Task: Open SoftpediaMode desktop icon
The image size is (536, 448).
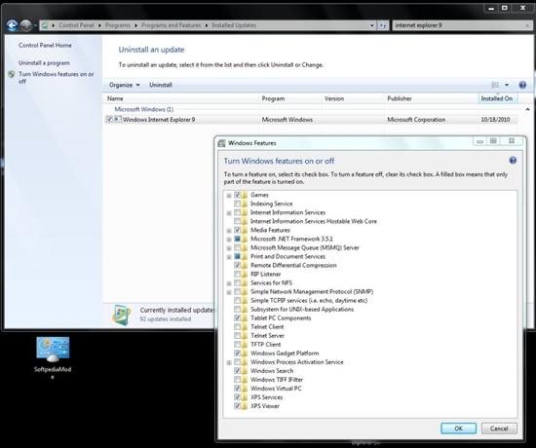Action: pyautogui.click(x=53, y=357)
